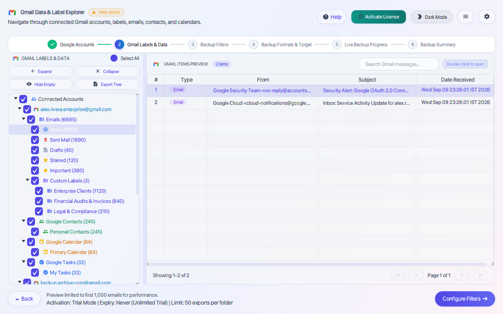Collapse the Google Calendar (84) node

[x=24, y=241]
